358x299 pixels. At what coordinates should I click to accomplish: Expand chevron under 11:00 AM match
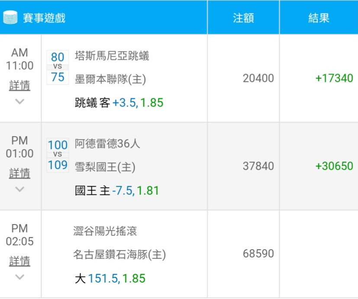point(19,101)
